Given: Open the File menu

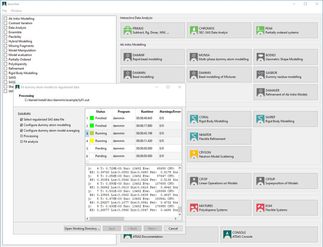Looking at the screenshot, I should tap(5, 10).
